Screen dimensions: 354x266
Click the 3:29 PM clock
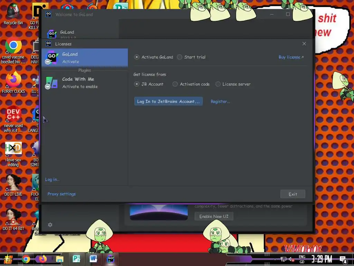tap(322, 259)
